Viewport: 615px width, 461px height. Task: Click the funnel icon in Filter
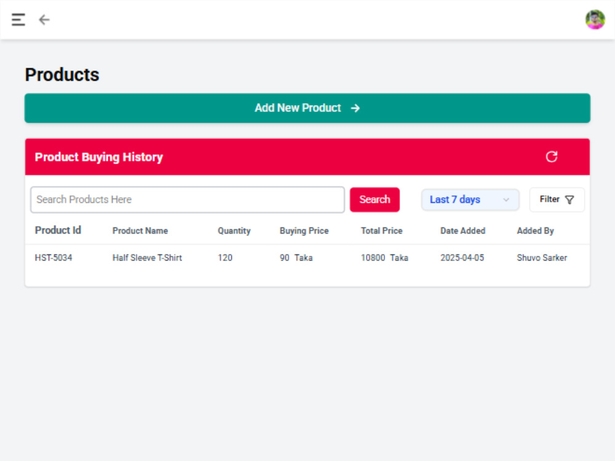point(569,200)
